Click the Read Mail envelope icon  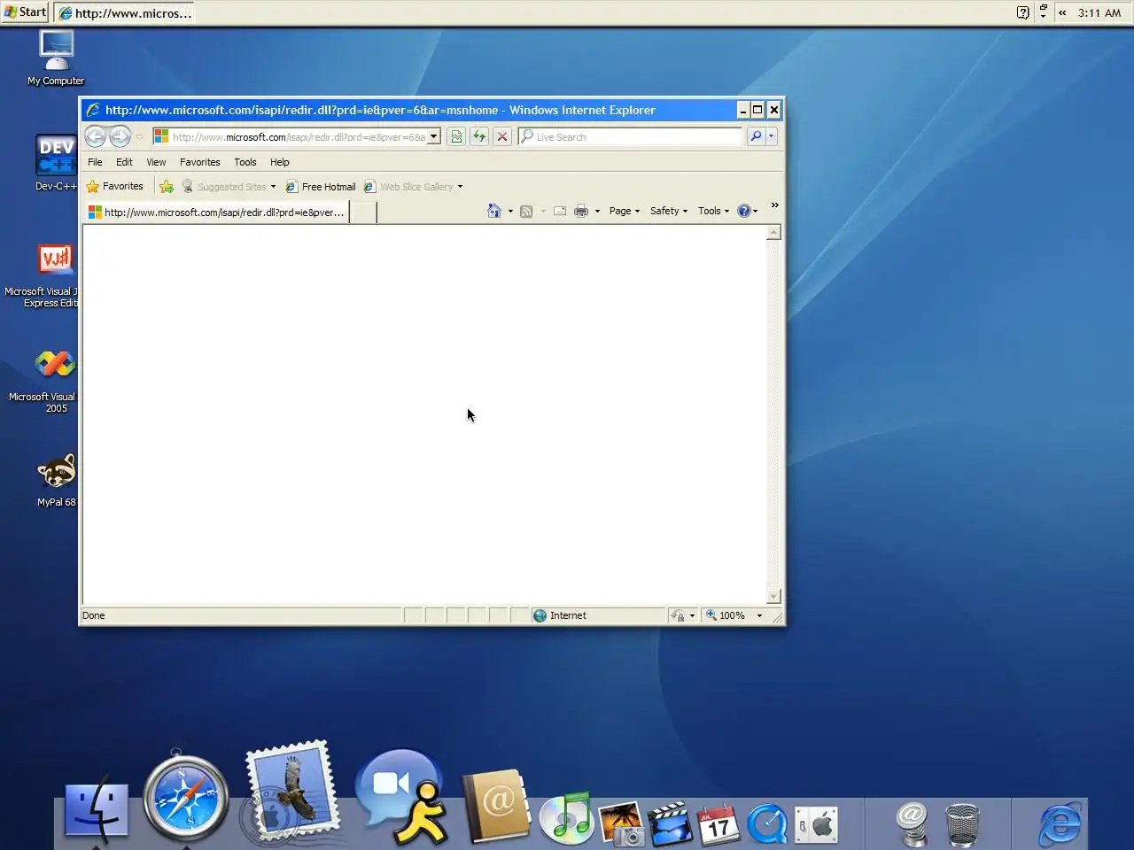pyautogui.click(x=560, y=211)
